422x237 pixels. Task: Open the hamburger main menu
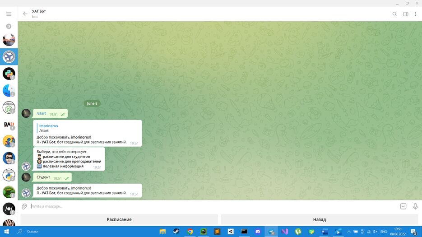click(9, 14)
